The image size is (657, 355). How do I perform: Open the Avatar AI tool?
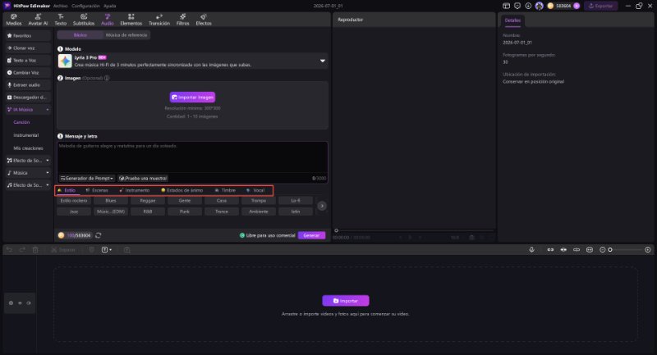pos(38,20)
